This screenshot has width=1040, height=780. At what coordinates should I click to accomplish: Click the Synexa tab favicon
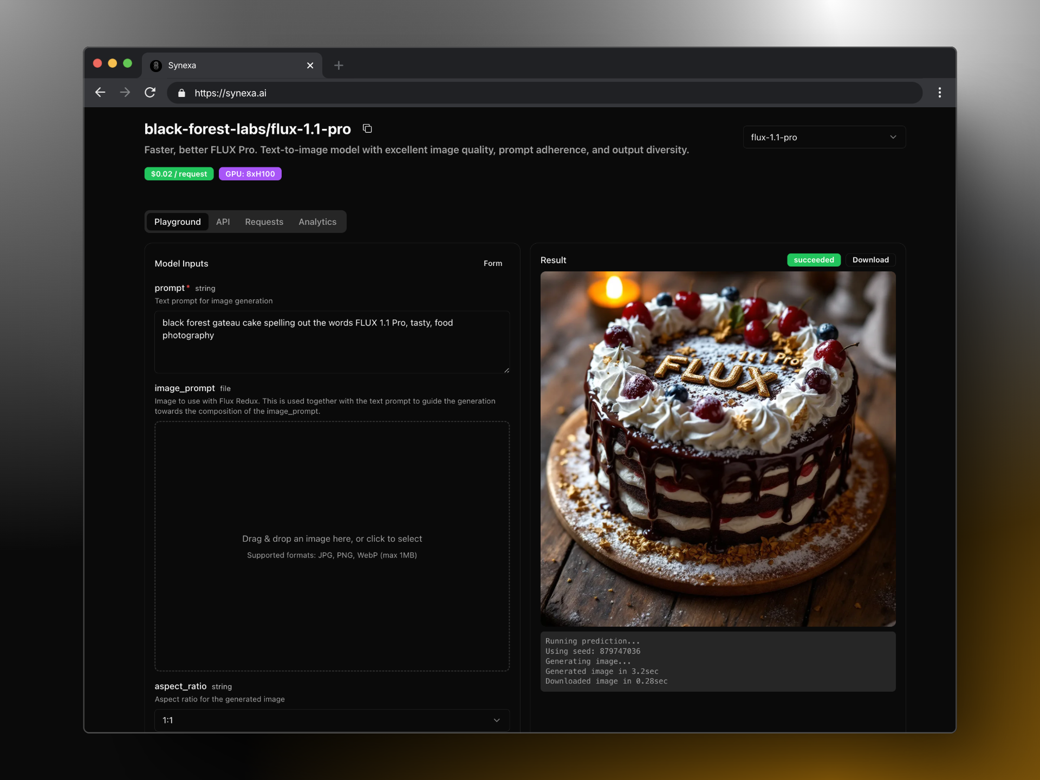click(156, 66)
